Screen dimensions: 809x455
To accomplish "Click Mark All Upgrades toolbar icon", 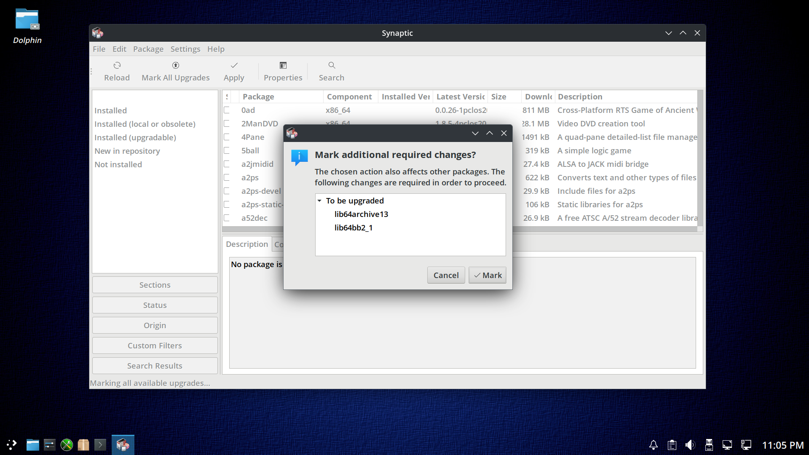I will click(176, 65).
